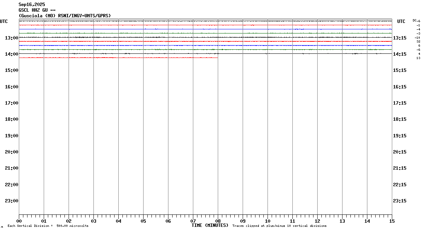Click minute label 00 on time axis
The image size is (422, 231).
click(19, 221)
